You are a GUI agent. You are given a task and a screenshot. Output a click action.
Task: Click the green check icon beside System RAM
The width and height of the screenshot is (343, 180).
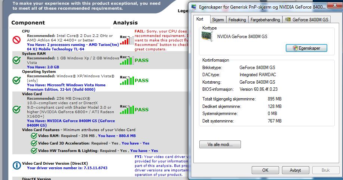click(x=16, y=60)
